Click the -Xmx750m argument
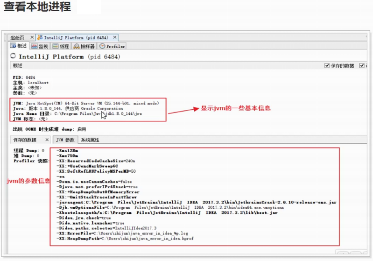Image resolution: width=373 pixels, height=261 pixels. point(67,156)
